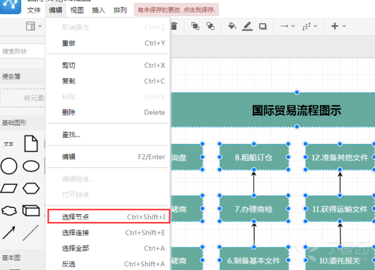
Task: Choose 复制 menu entry
Action: (x=108, y=81)
